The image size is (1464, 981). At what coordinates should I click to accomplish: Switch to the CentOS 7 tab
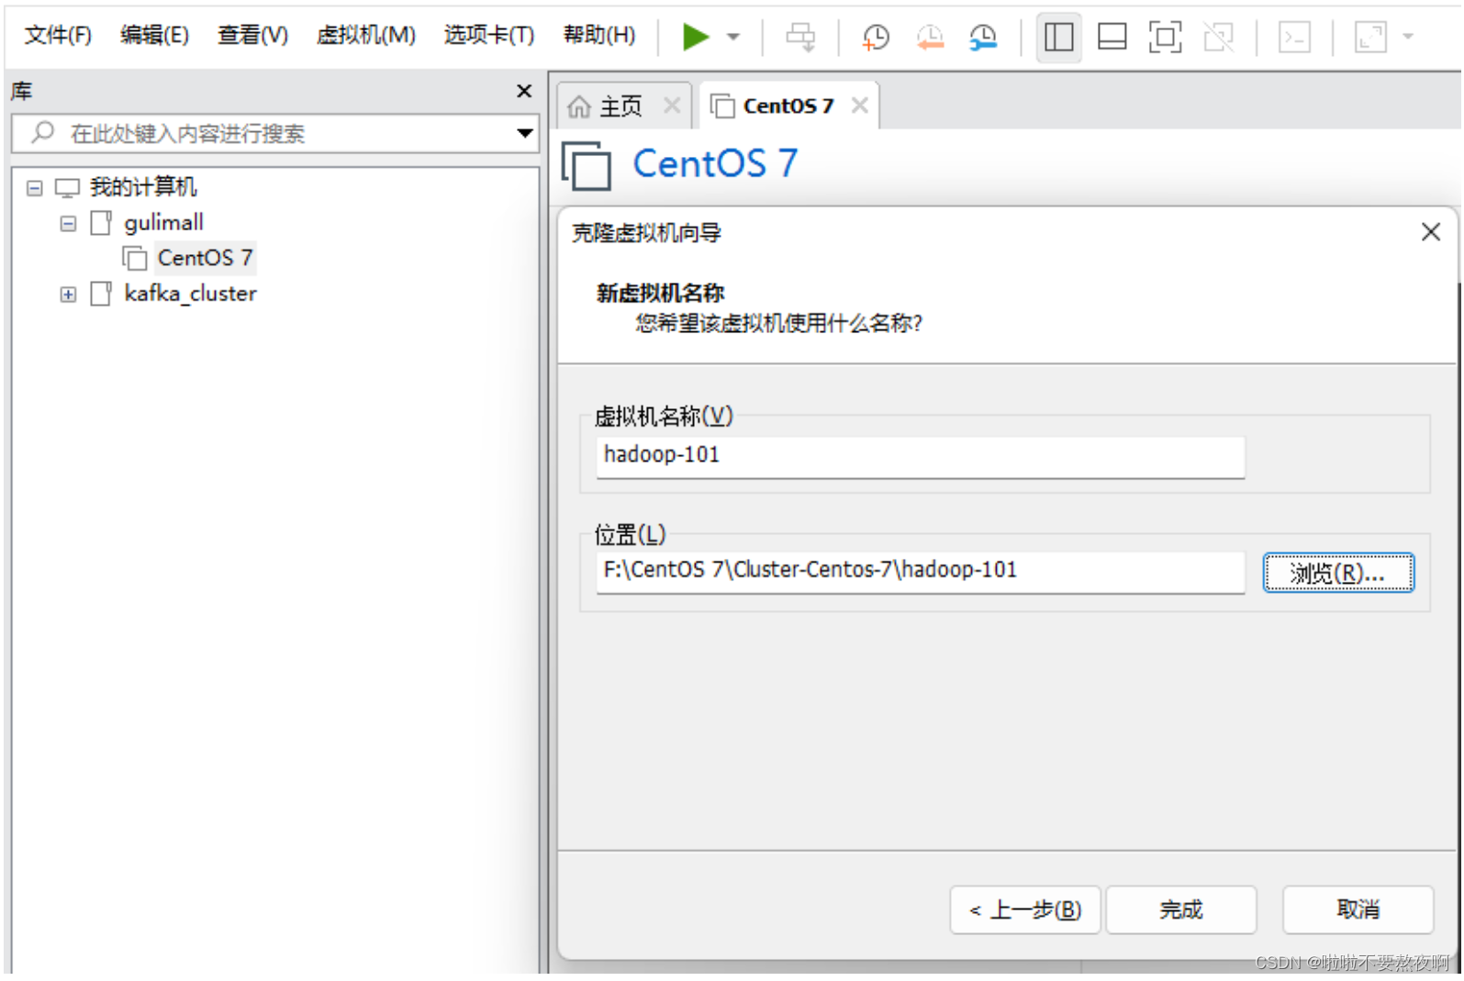(x=788, y=106)
